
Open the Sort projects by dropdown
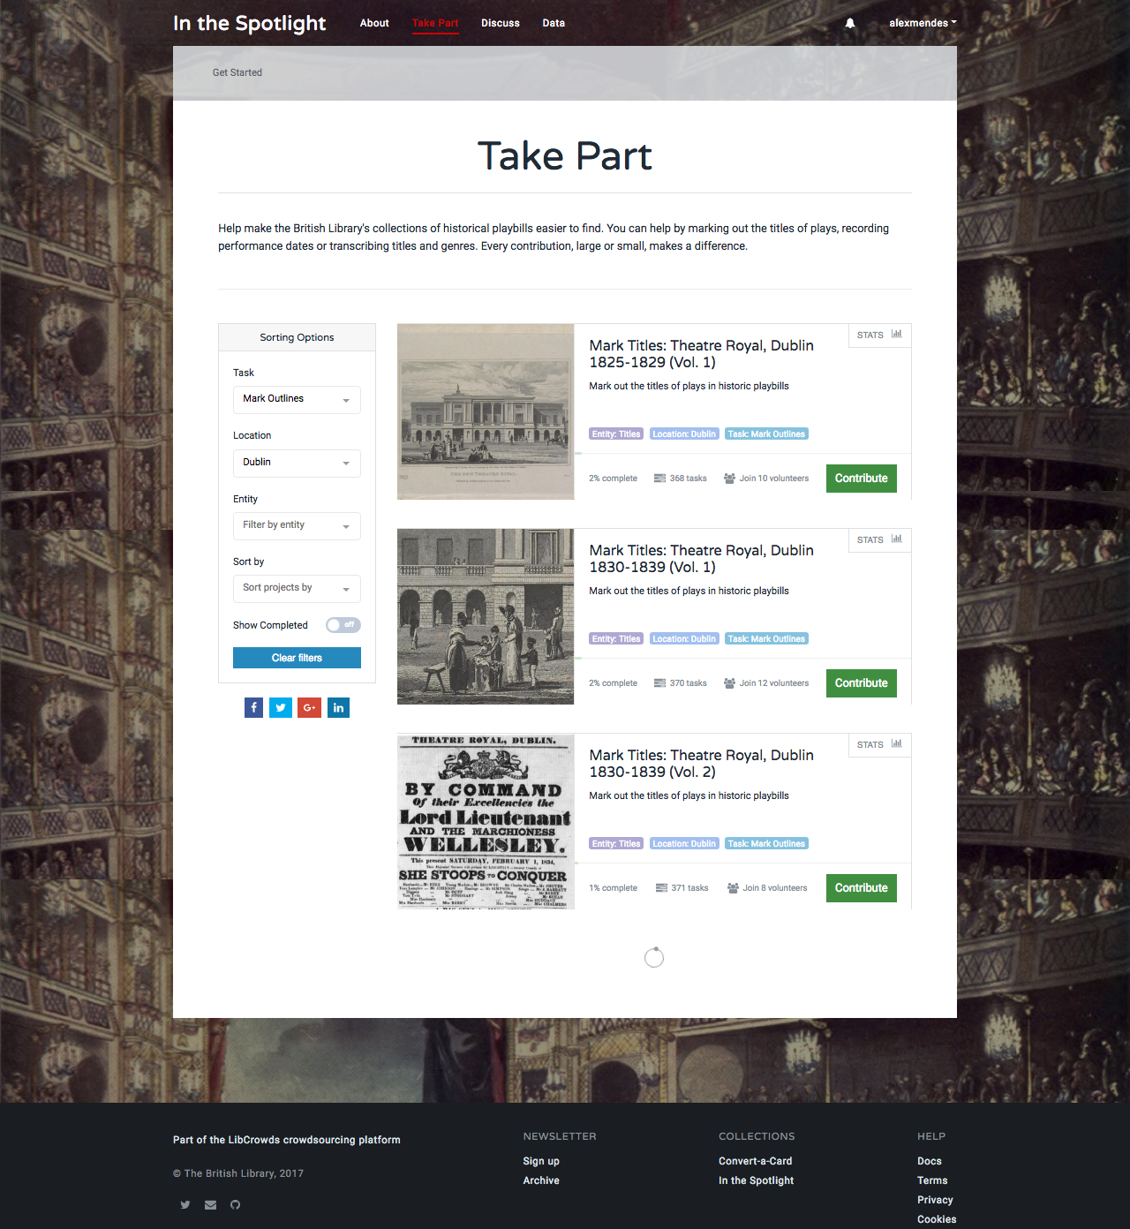pyautogui.click(x=297, y=588)
